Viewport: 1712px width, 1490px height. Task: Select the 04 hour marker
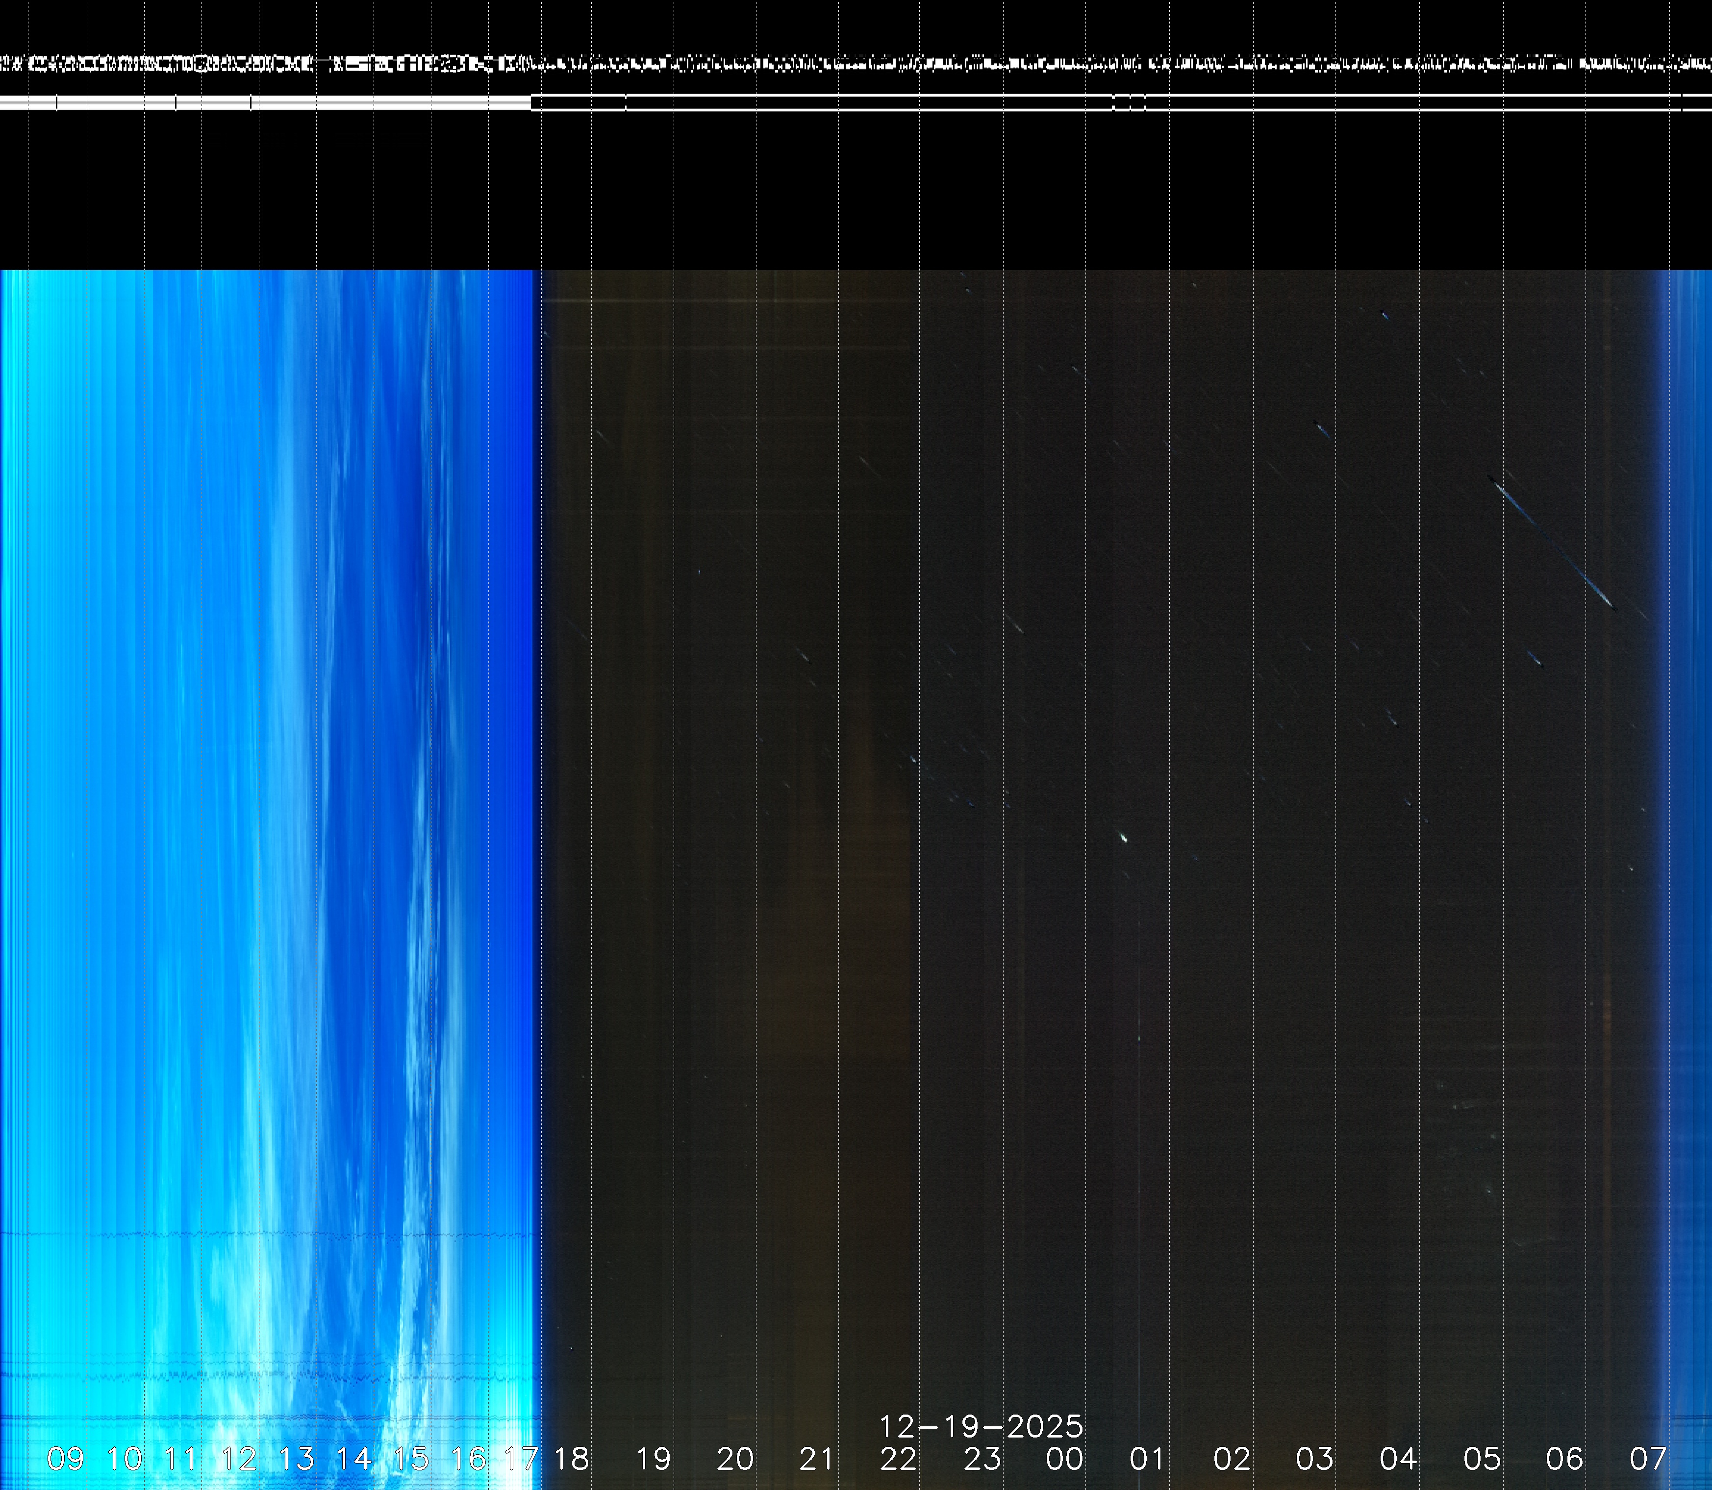coord(1398,1459)
